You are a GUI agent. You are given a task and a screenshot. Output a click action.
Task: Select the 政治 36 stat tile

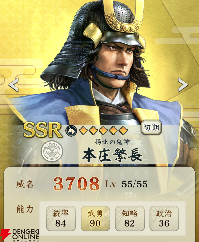tap(164, 219)
